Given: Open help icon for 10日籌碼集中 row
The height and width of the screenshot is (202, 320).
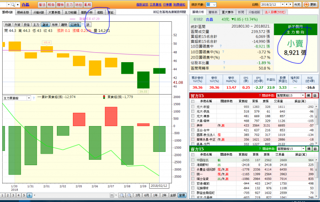Looking at the screenshot, I should (220, 46).
